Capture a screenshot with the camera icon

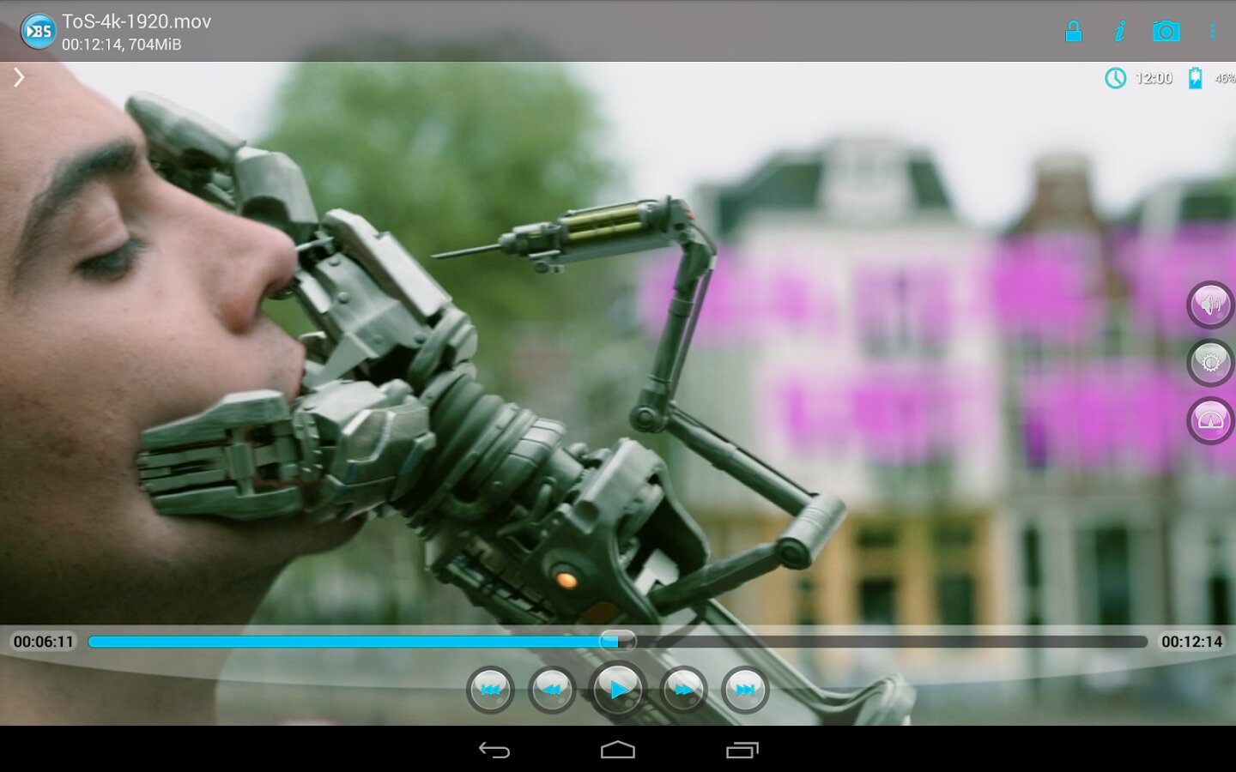click(x=1166, y=32)
